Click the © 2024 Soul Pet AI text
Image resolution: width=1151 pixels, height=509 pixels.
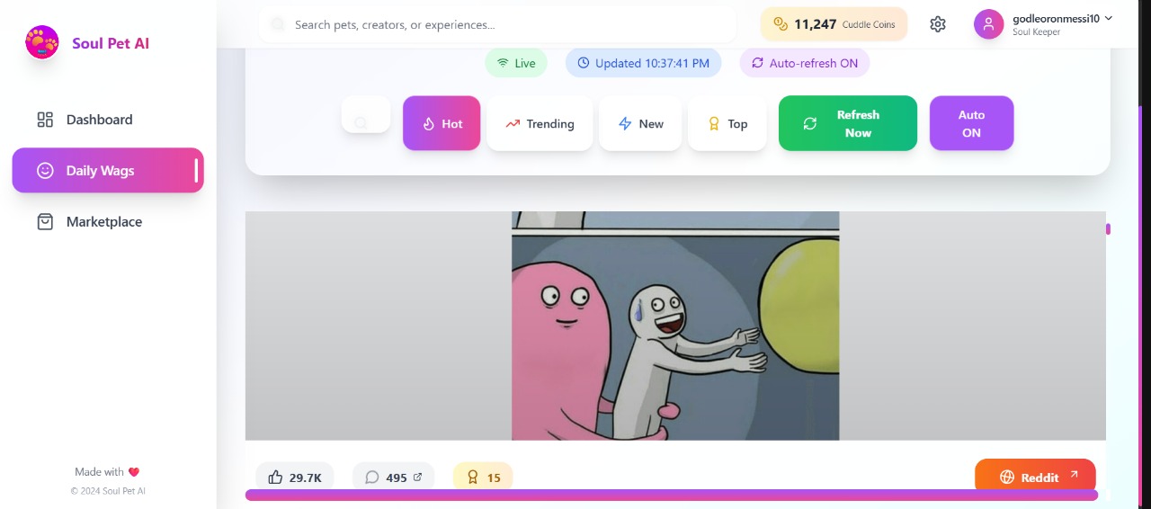point(108,491)
